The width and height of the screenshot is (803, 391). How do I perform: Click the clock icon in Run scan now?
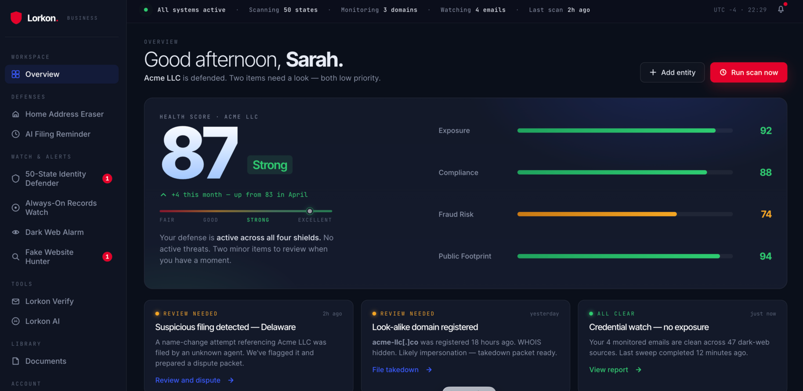(723, 72)
